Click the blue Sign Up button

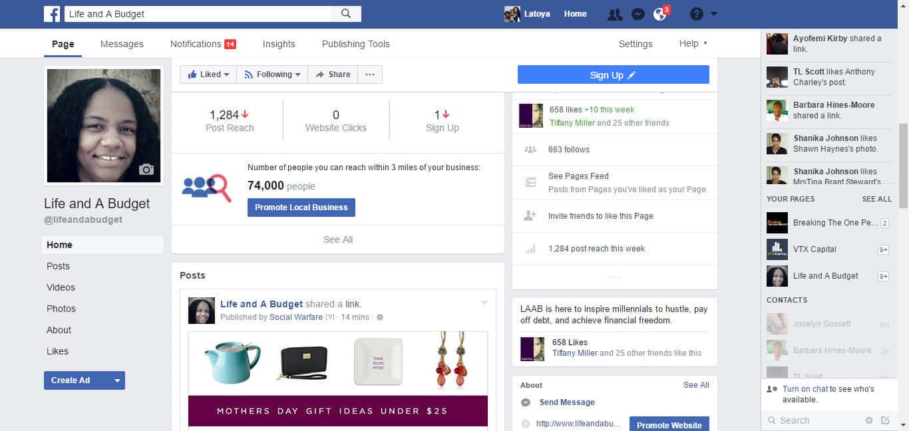tap(614, 74)
